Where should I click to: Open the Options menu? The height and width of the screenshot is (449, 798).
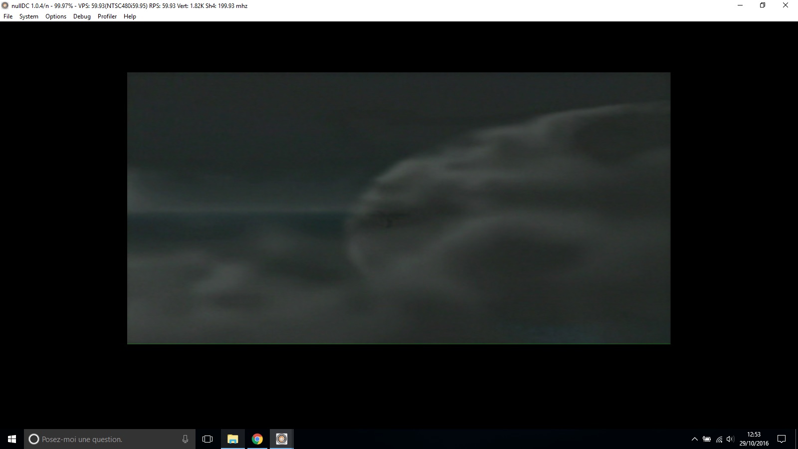[x=56, y=16]
